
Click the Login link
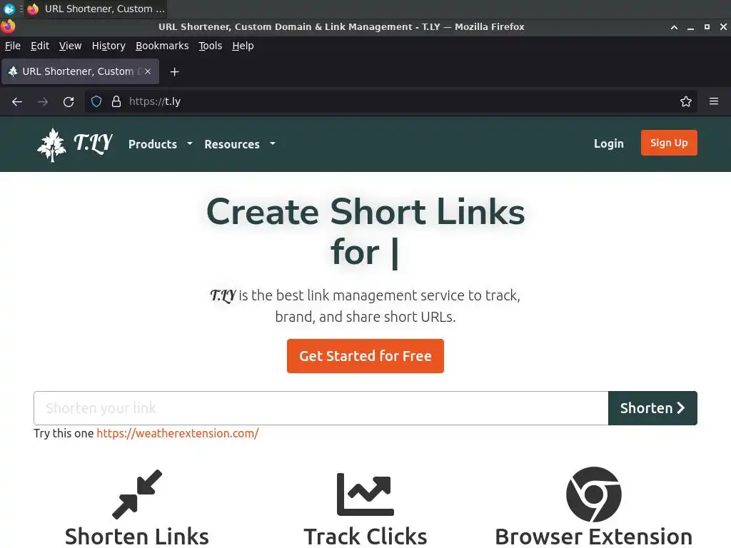[x=608, y=143]
